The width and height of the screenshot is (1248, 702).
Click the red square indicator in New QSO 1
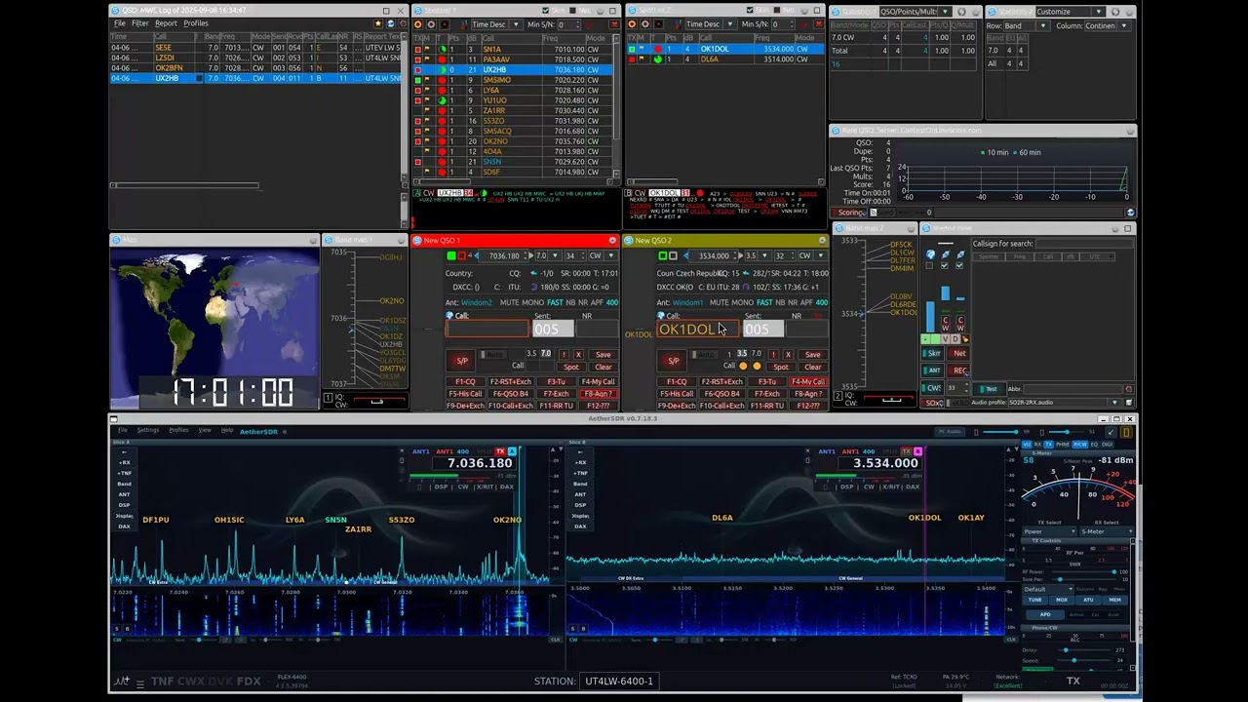pos(462,255)
